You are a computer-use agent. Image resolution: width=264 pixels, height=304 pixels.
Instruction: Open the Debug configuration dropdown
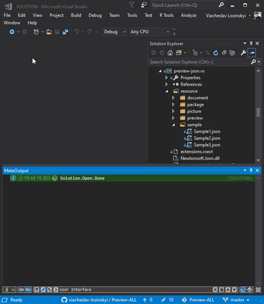click(115, 32)
